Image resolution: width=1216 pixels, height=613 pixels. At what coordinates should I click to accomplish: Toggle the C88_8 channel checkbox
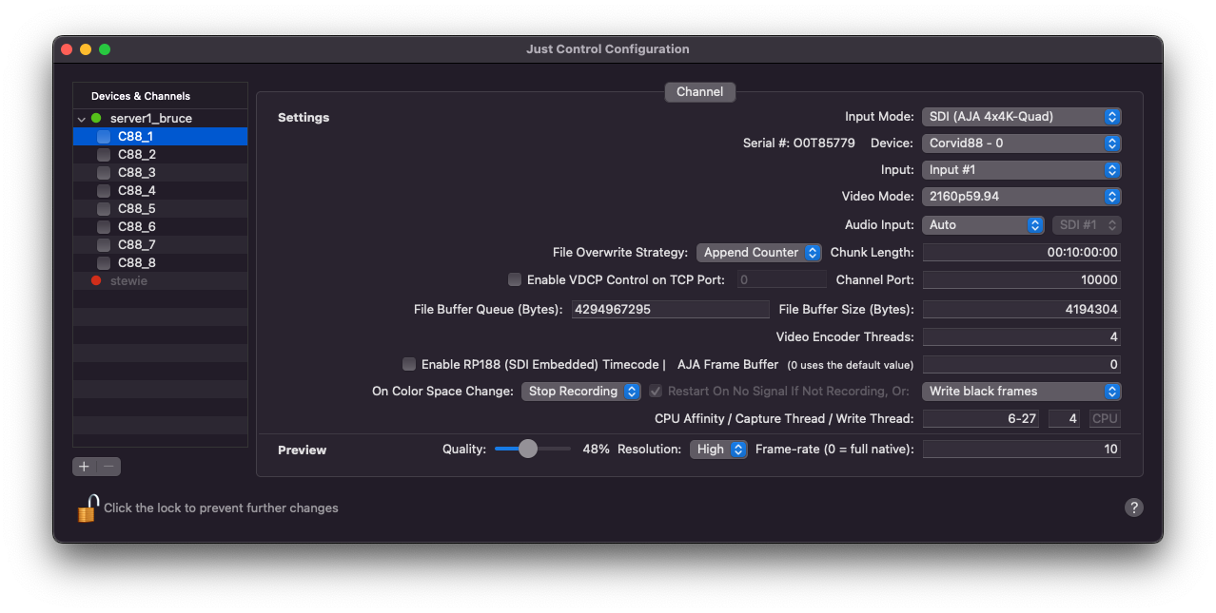tap(104, 262)
